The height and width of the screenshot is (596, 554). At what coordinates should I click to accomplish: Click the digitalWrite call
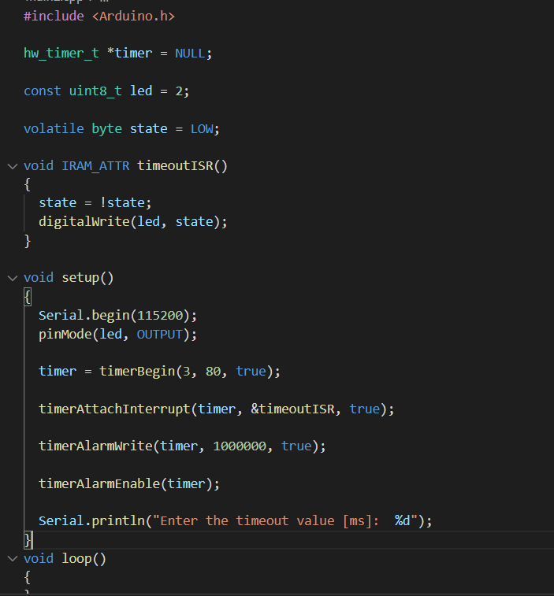133,221
